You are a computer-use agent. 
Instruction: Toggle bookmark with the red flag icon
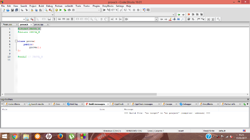click(189, 15)
